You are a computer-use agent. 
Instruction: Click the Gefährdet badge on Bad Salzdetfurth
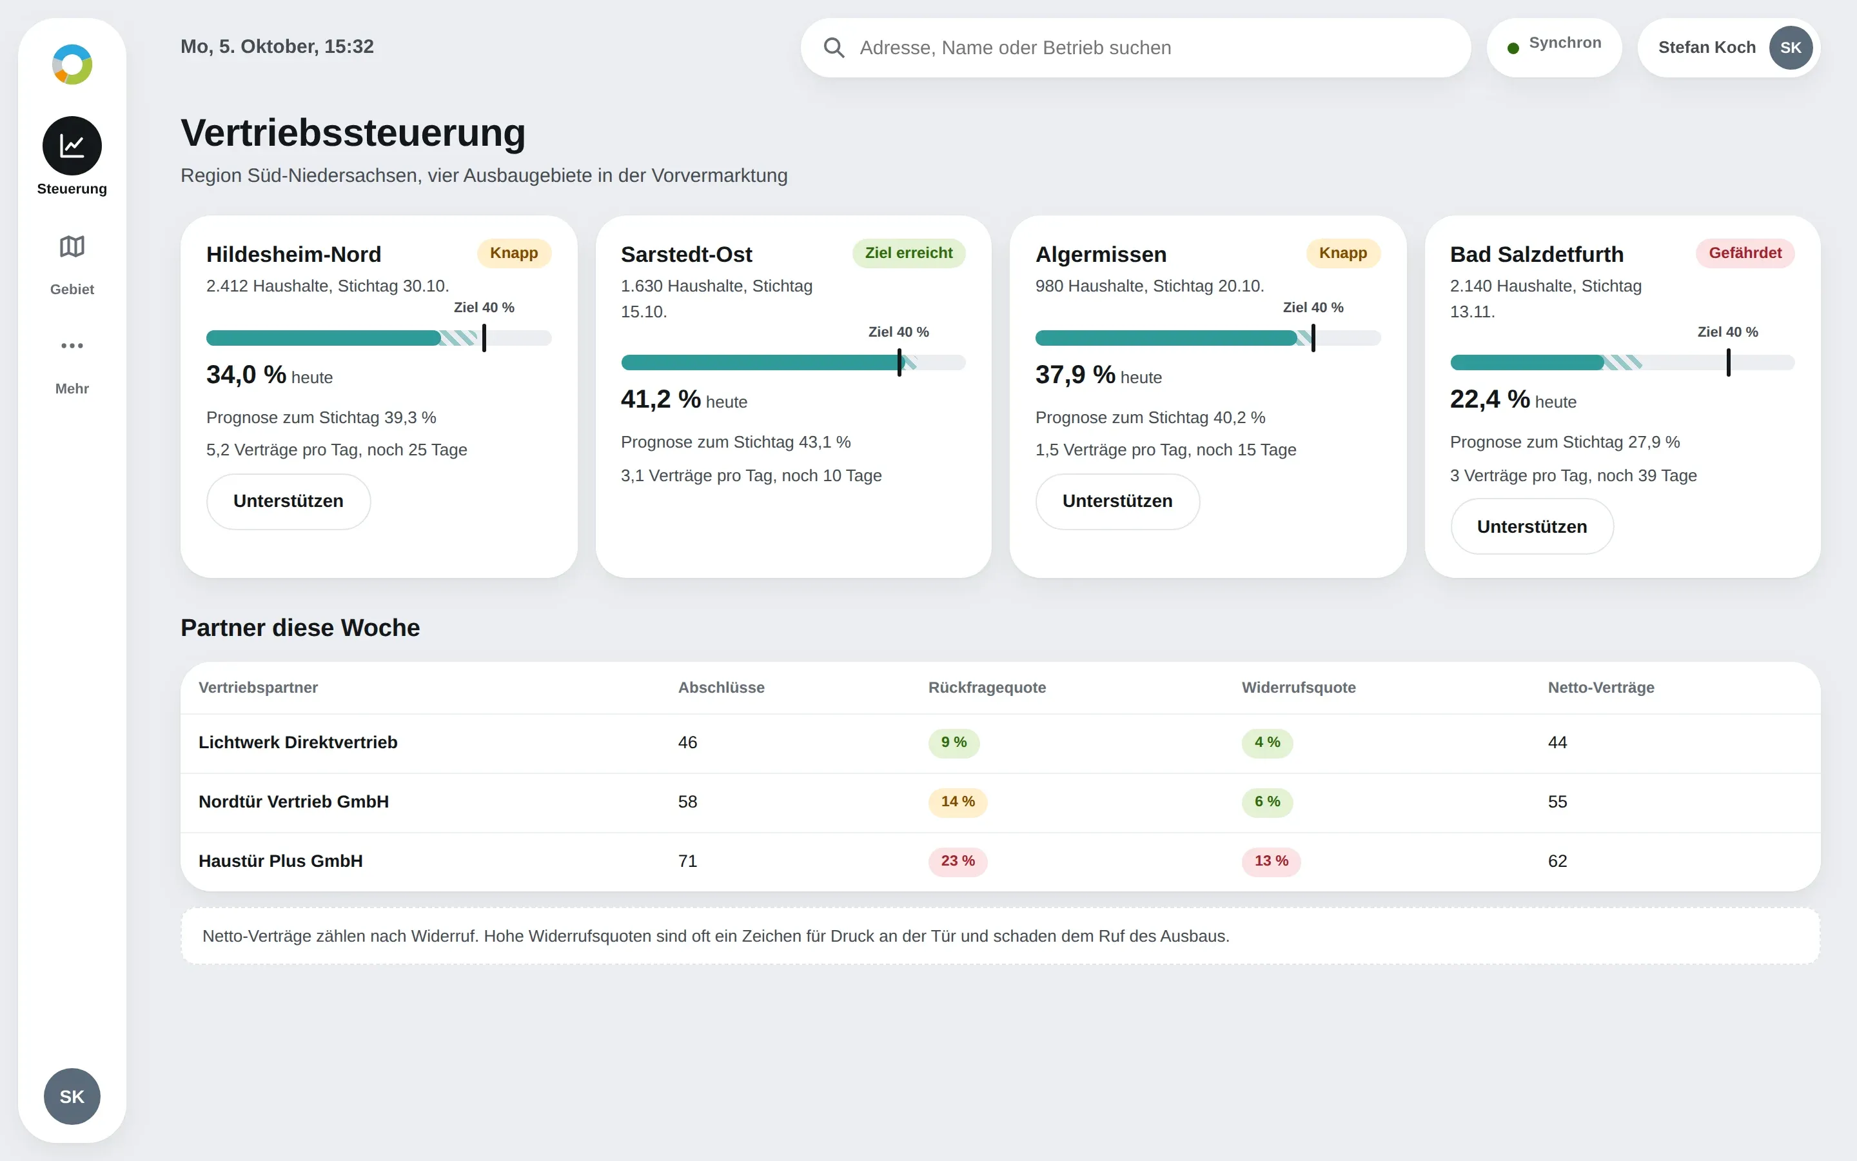point(1745,253)
